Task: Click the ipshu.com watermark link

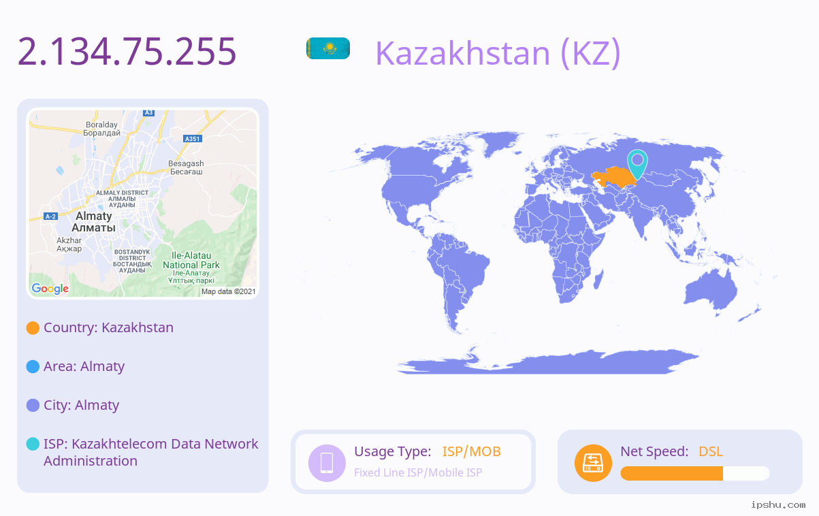Action: (778, 505)
